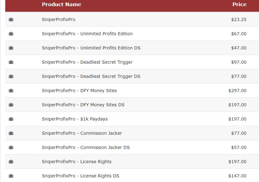The height and width of the screenshot is (182, 259).
Task: Click the Product Name column header
Action: [62, 4]
